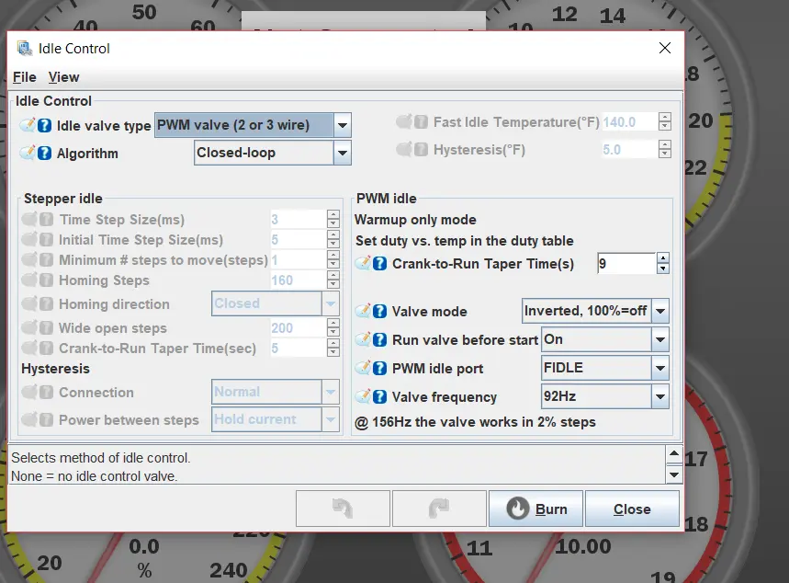The image size is (789, 583).
Task: Click help icon for Time Step Size(ms)
Action: point(46,220)
